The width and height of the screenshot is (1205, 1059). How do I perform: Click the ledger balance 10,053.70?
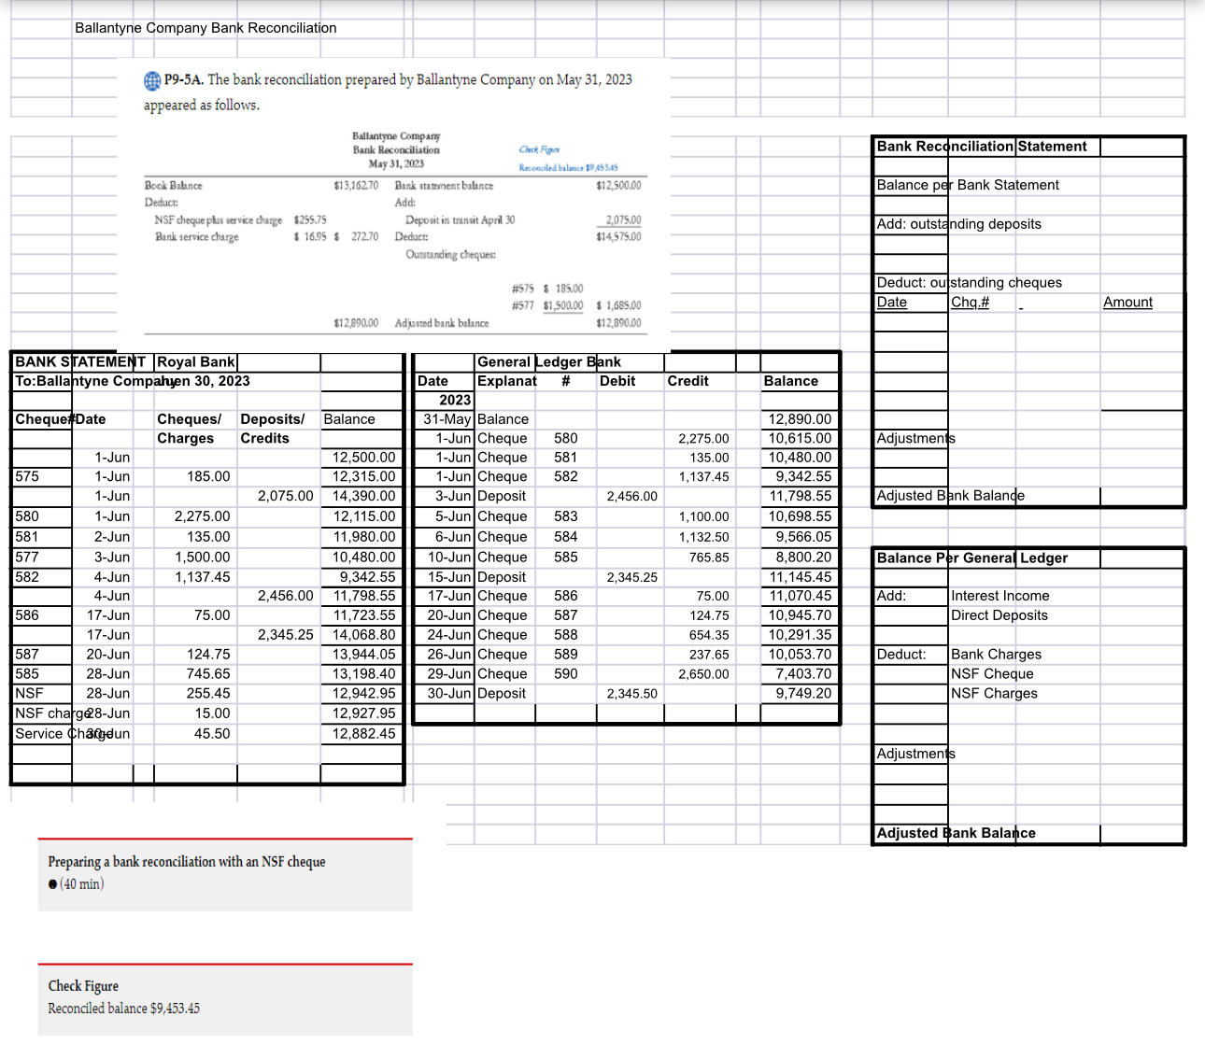point(801,654)
